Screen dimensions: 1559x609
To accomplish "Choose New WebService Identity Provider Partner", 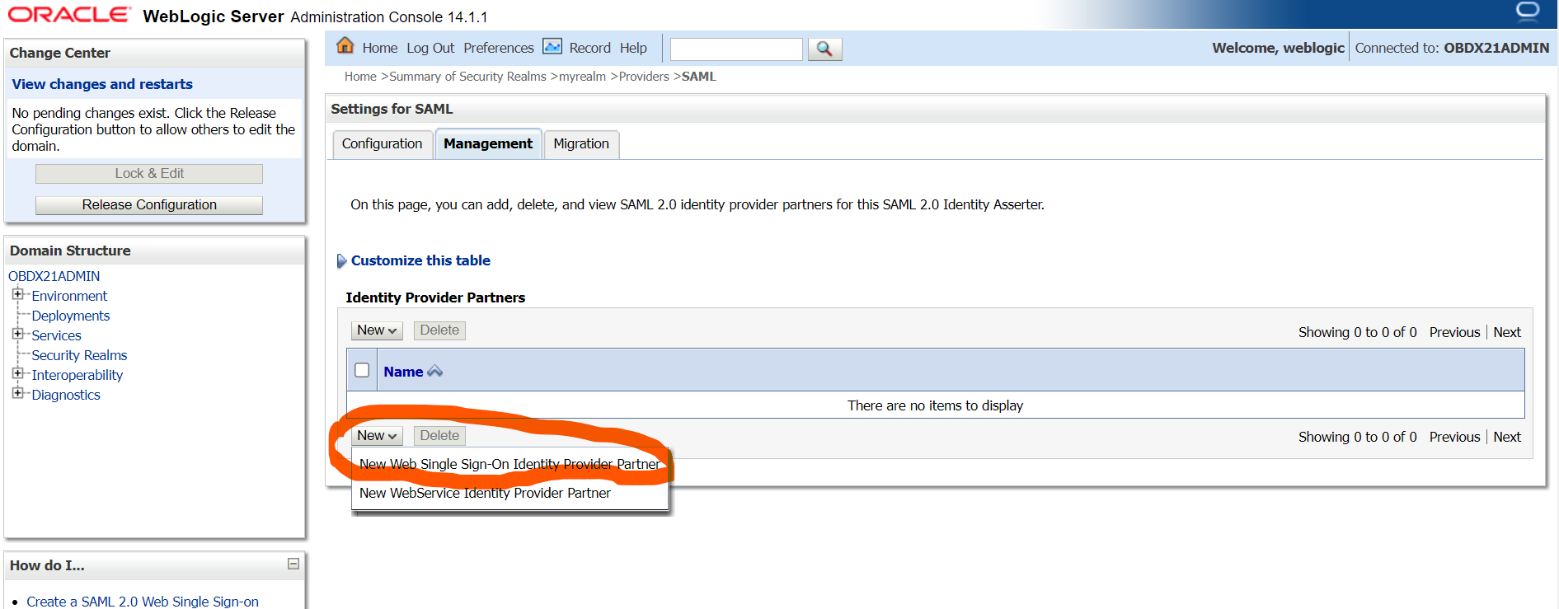I will coord(485,493).
